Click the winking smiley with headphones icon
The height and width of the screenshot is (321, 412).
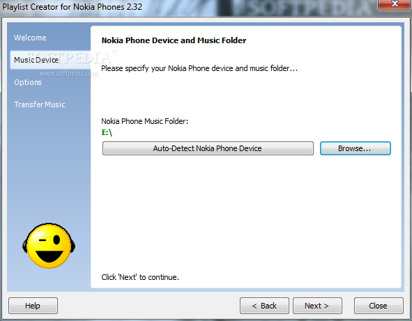pyautogui.click(x=49, y=246)
